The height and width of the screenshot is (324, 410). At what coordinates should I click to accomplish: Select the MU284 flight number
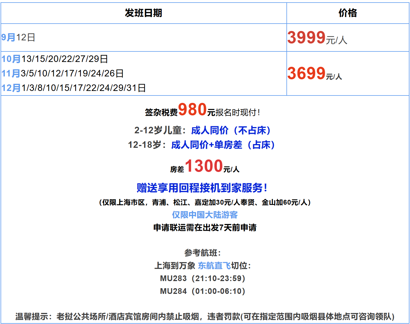tap(171, 291)
